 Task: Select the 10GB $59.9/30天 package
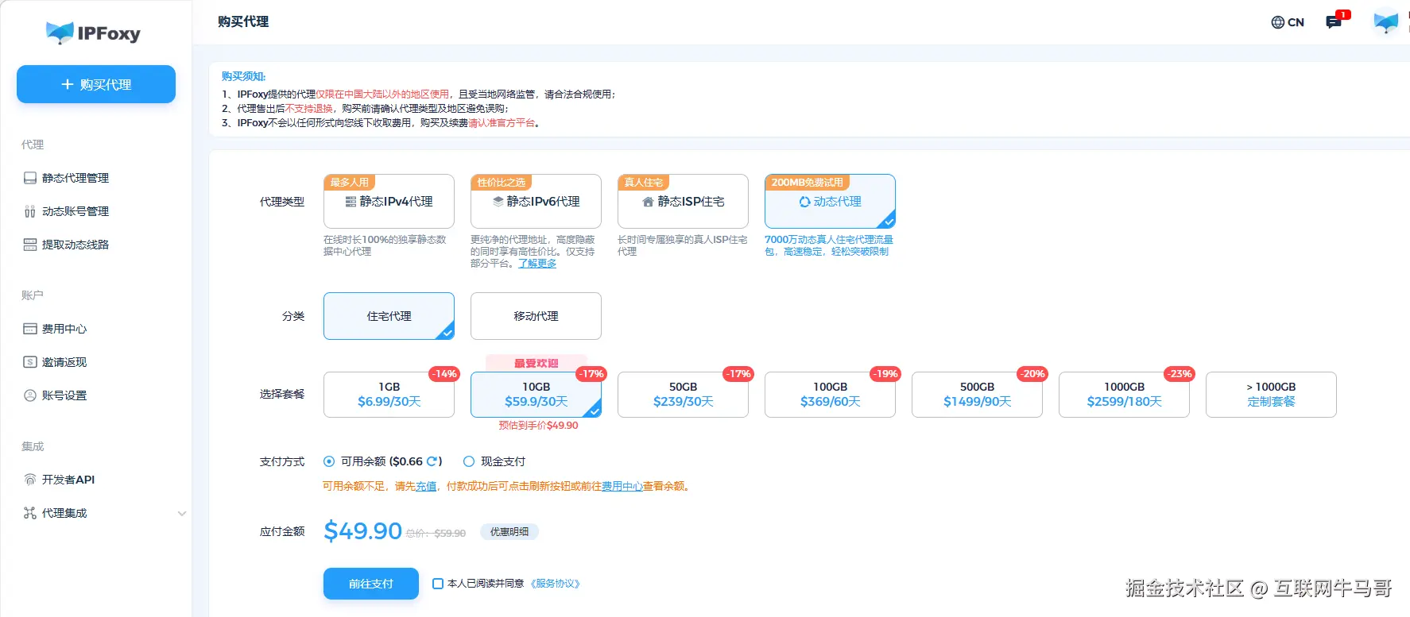[x=536, y=395]
